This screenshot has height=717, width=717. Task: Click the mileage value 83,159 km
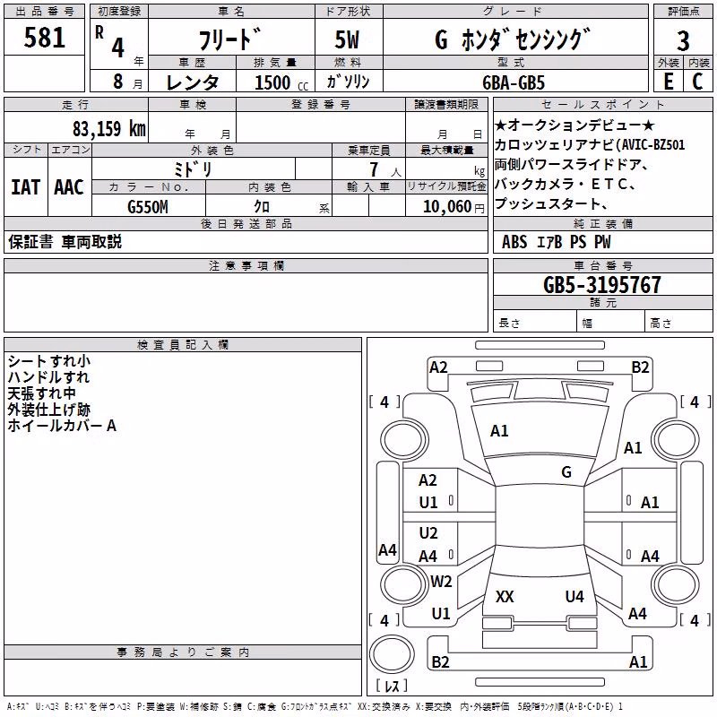[x=108, y=128]
